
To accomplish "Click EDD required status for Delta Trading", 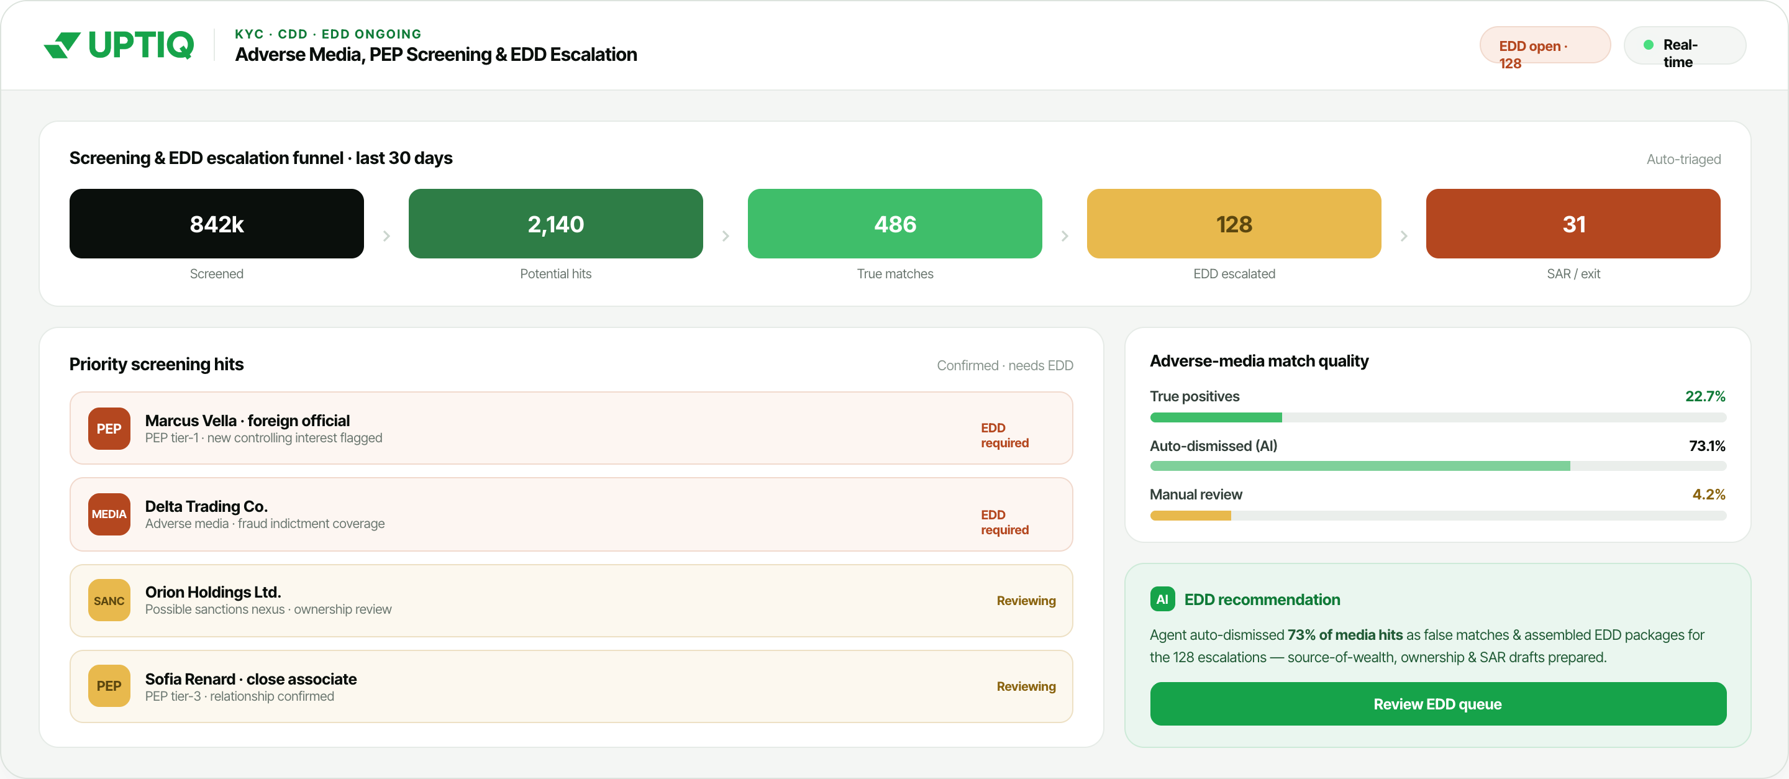I will tap(1005, 522).
